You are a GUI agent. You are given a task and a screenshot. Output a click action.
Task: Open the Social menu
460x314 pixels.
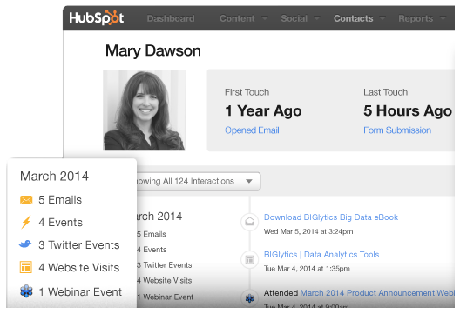pos(294,18)
